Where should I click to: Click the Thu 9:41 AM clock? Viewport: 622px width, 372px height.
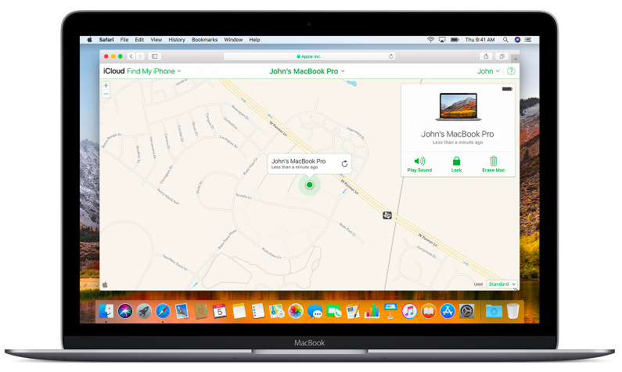[480, 40]
